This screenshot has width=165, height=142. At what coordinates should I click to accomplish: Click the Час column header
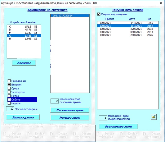(x=149, y=19)
